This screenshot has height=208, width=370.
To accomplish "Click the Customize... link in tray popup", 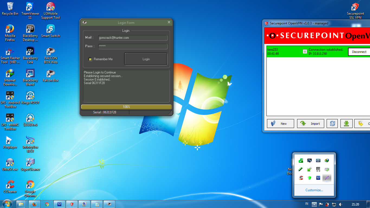I will [314, 190].
